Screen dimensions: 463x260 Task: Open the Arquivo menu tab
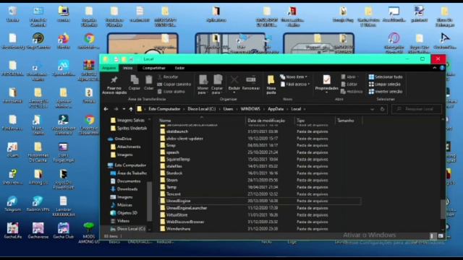point(109,68)
